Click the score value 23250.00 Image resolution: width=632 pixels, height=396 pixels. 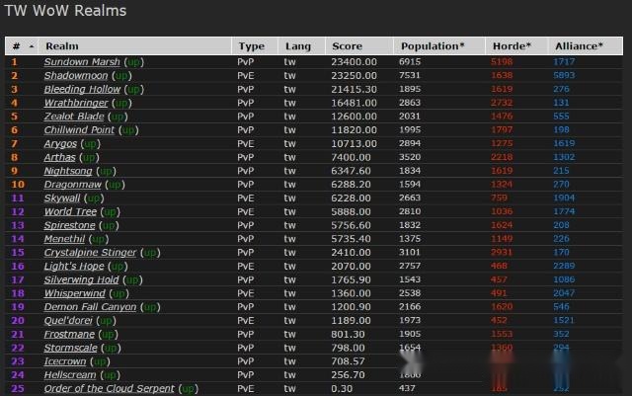(x=354, y=75)
